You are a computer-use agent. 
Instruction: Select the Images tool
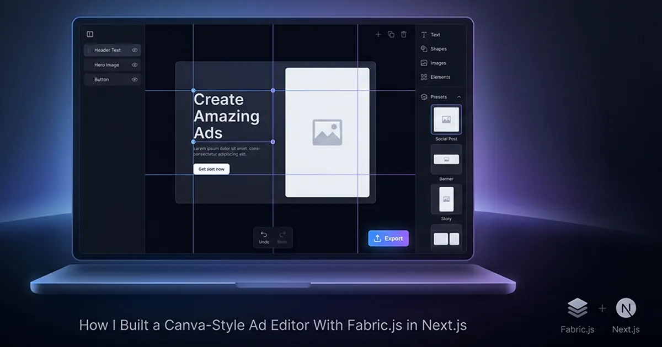[x=434, y=63]
